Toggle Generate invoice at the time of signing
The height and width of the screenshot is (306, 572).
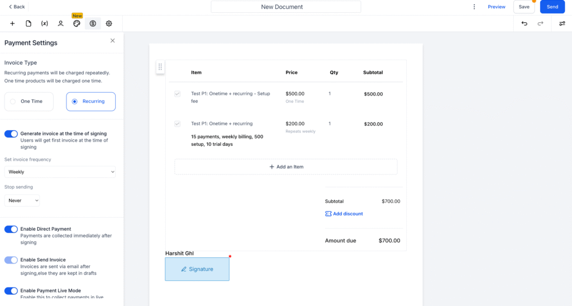(11, 134)
